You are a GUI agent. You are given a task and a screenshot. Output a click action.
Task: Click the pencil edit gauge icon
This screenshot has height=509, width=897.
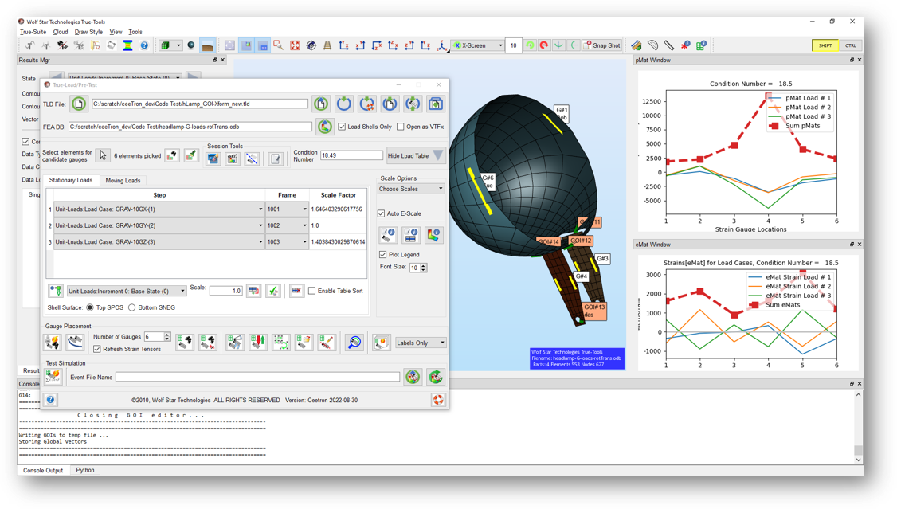point(327,342)
